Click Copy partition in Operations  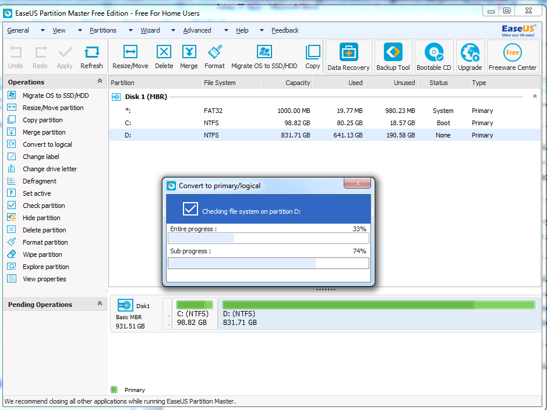coord(43,120)
